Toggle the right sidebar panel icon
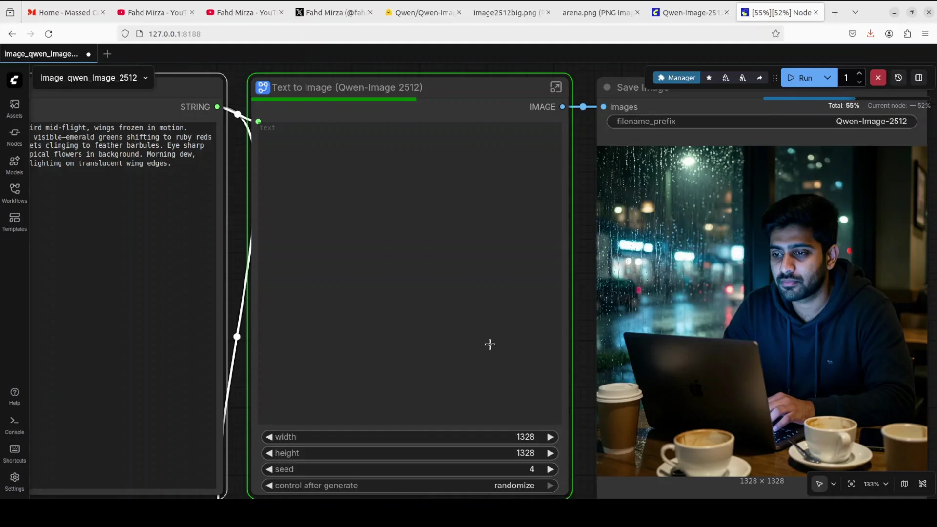 tap(919, 78)
